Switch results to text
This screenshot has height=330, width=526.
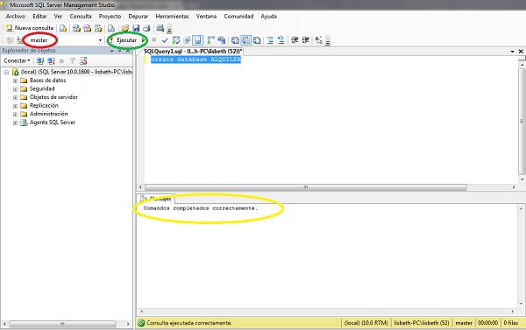pyautogui.click(x=235, y=40)
